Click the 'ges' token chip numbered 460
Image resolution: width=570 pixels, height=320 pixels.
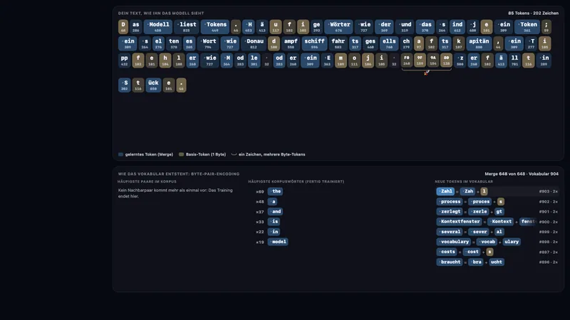(x=370, y=43)
